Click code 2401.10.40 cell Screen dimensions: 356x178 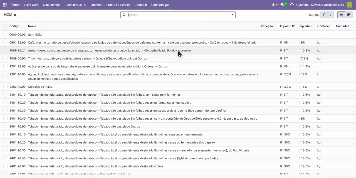click(17, 118)
